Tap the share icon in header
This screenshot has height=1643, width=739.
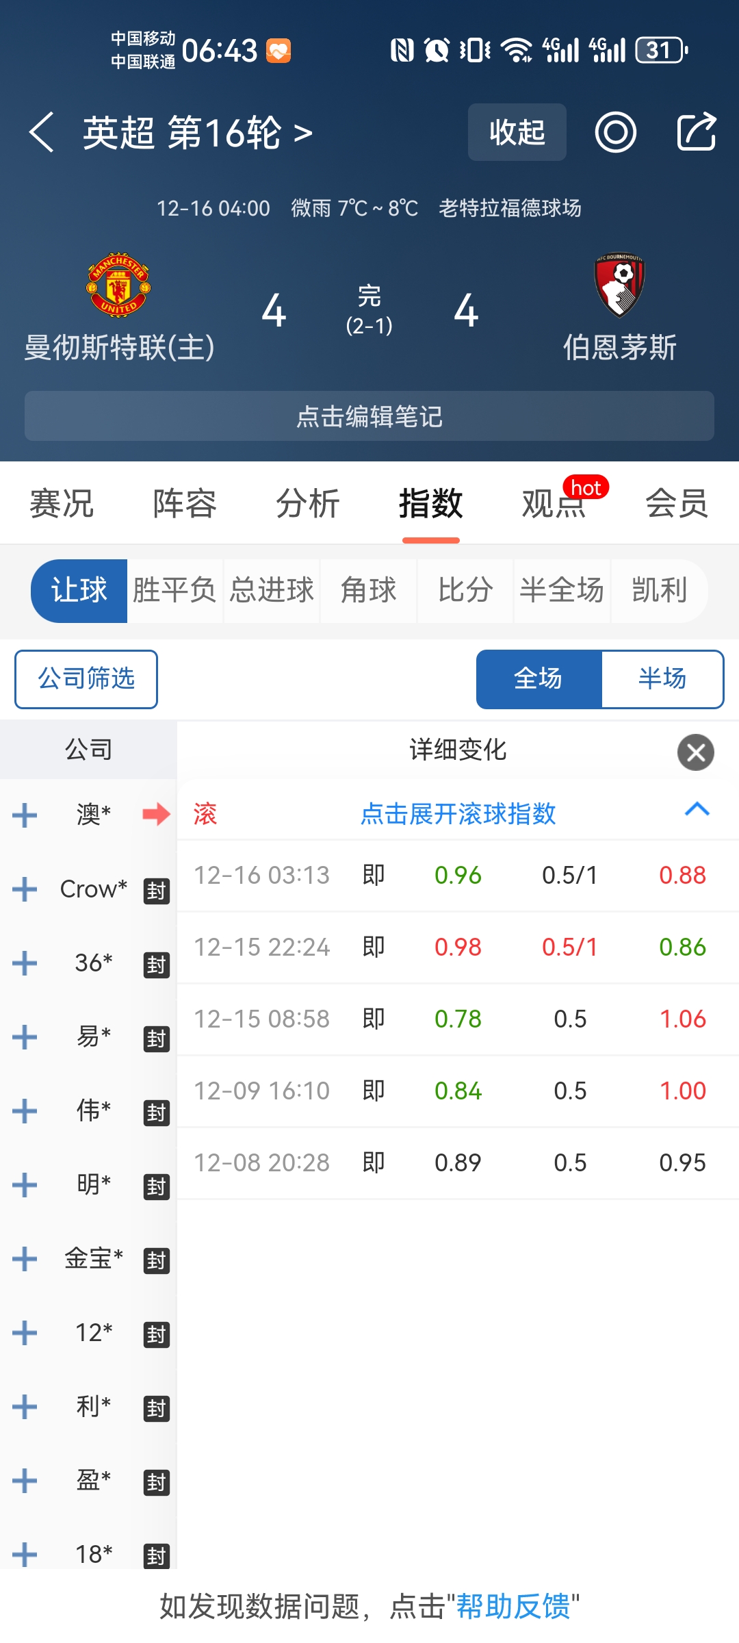(696, 132)
